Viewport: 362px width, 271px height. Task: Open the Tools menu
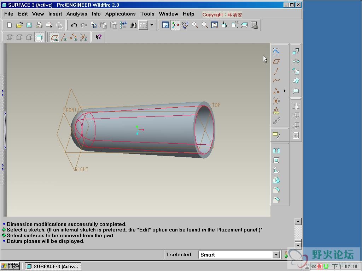tap(147, 14)
